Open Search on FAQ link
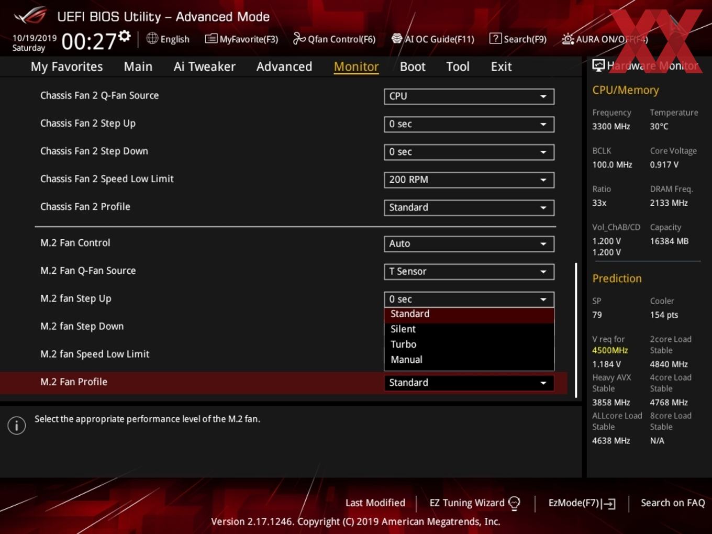The width and height of the screenshot is (712, 534). point(673,503)
